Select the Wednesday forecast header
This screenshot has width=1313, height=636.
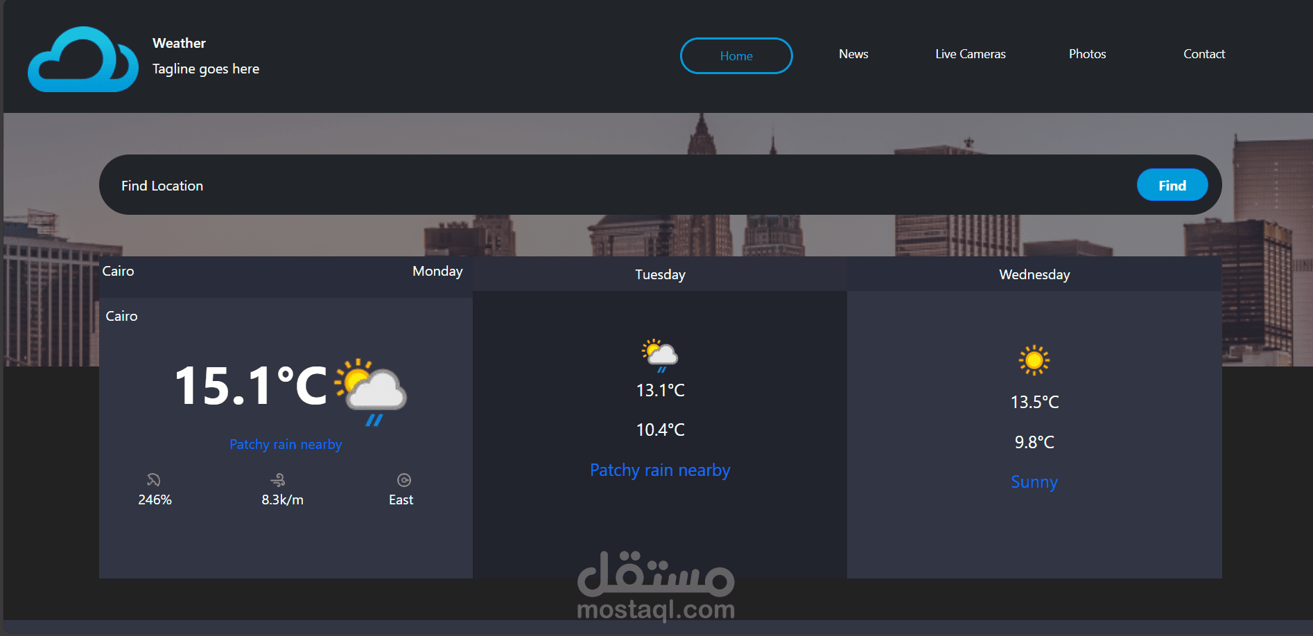pos(1034,274)
